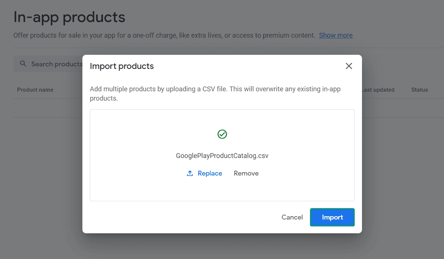Image resolution: width=444 pixels, height=259 pixels.
Task: Cancel the product import
Action: coord(292,217)
